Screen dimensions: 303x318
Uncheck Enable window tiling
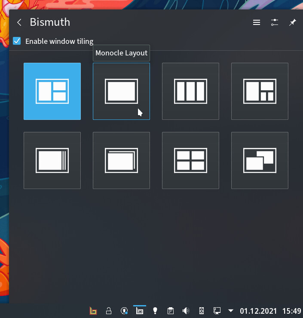pyautogui.click(x=17, y=41)
